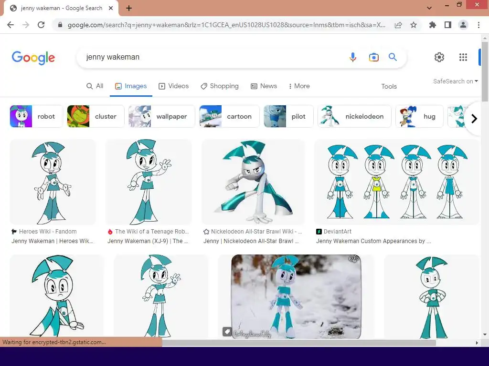Search by image with the camera icon

click(x=373, y=57)
